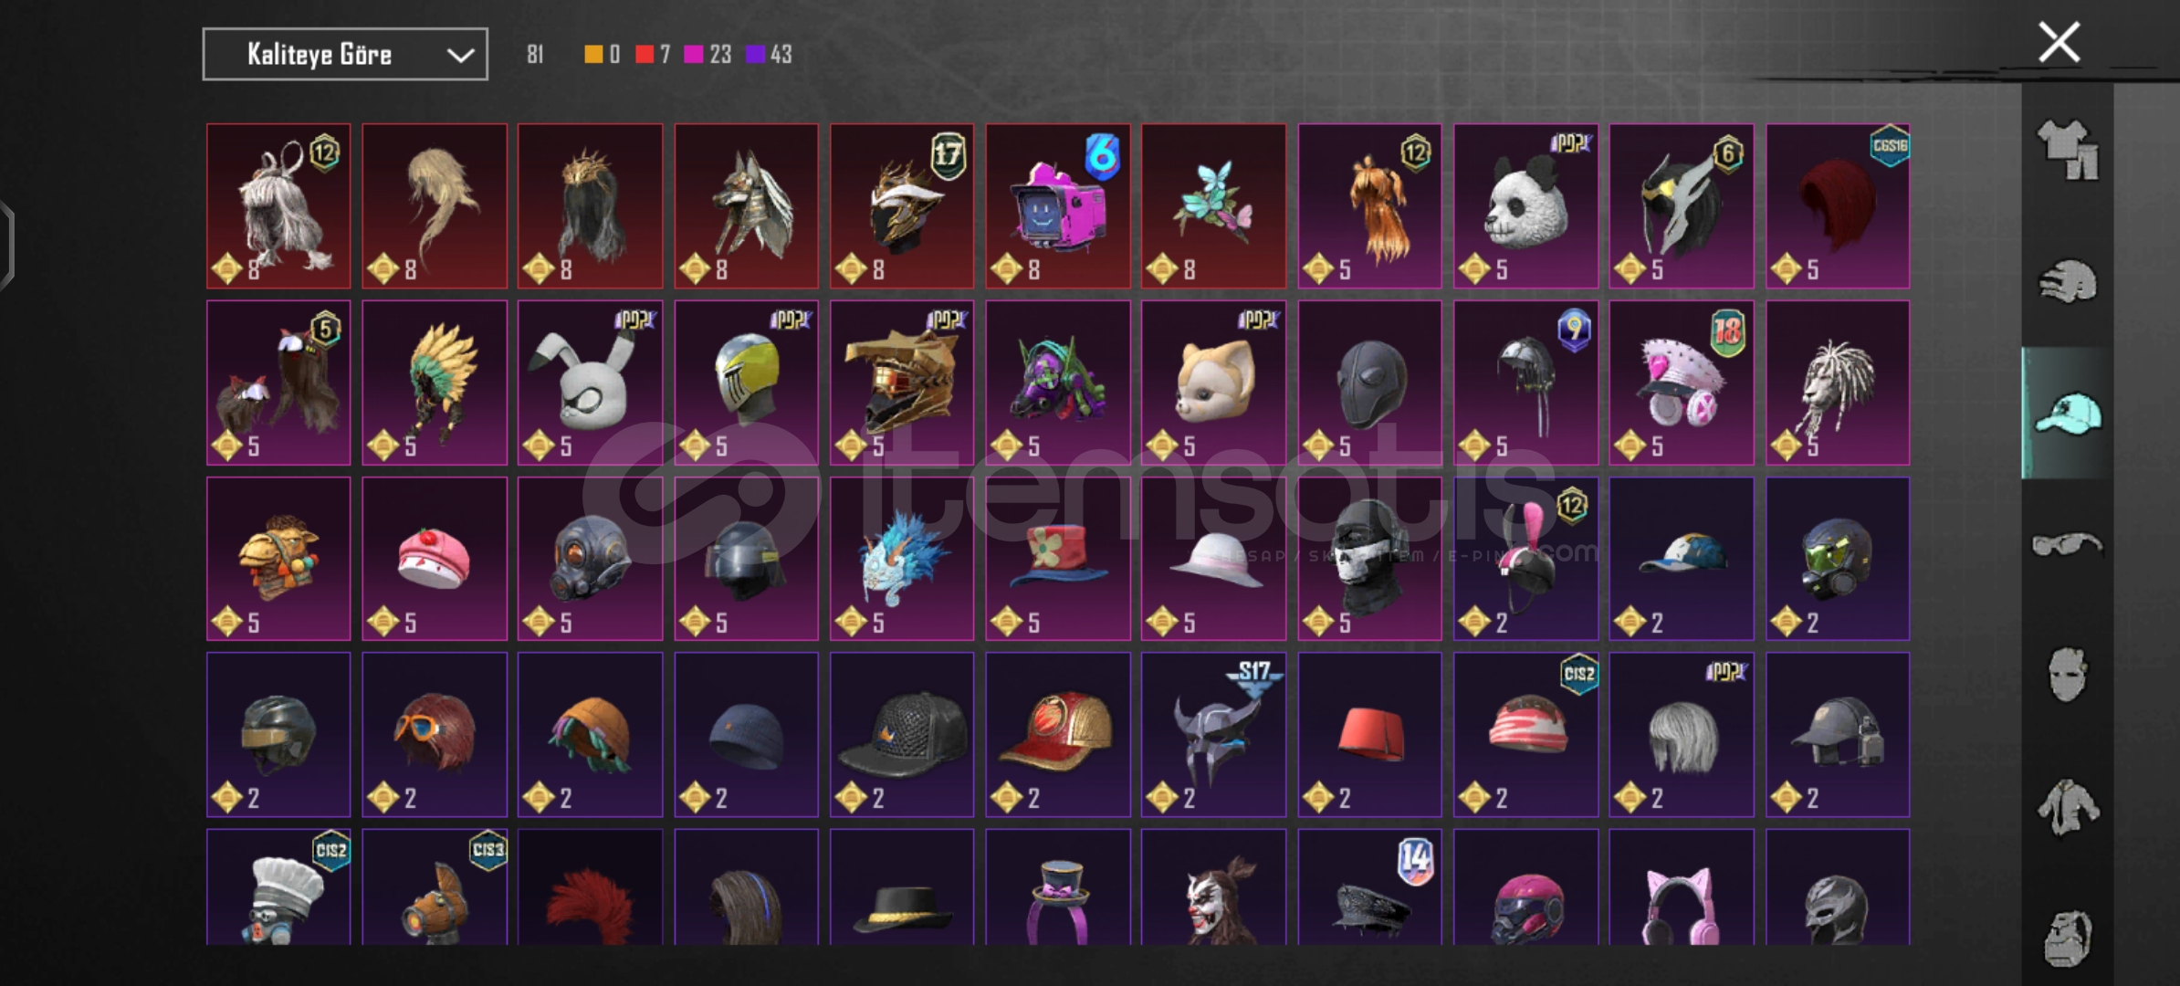Filter by pink quality count 23
This screenshot has height=986, width=2180.
pyautogui.click(x=707, y=55)
